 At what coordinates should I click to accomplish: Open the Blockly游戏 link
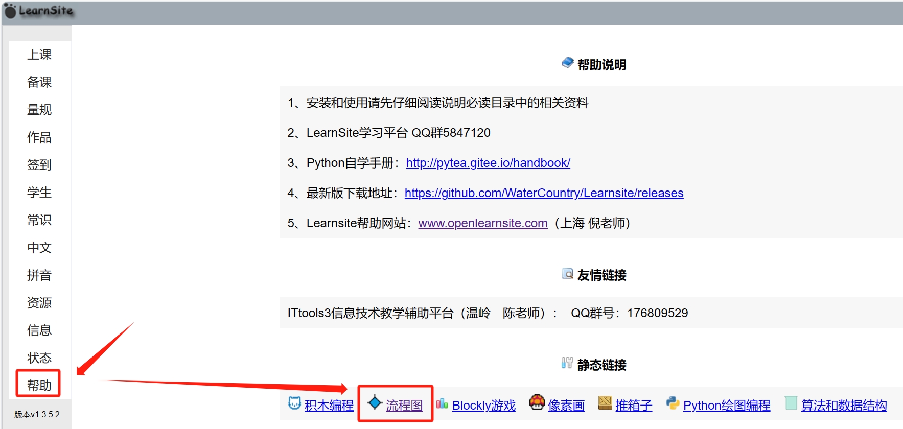[484, 406]
